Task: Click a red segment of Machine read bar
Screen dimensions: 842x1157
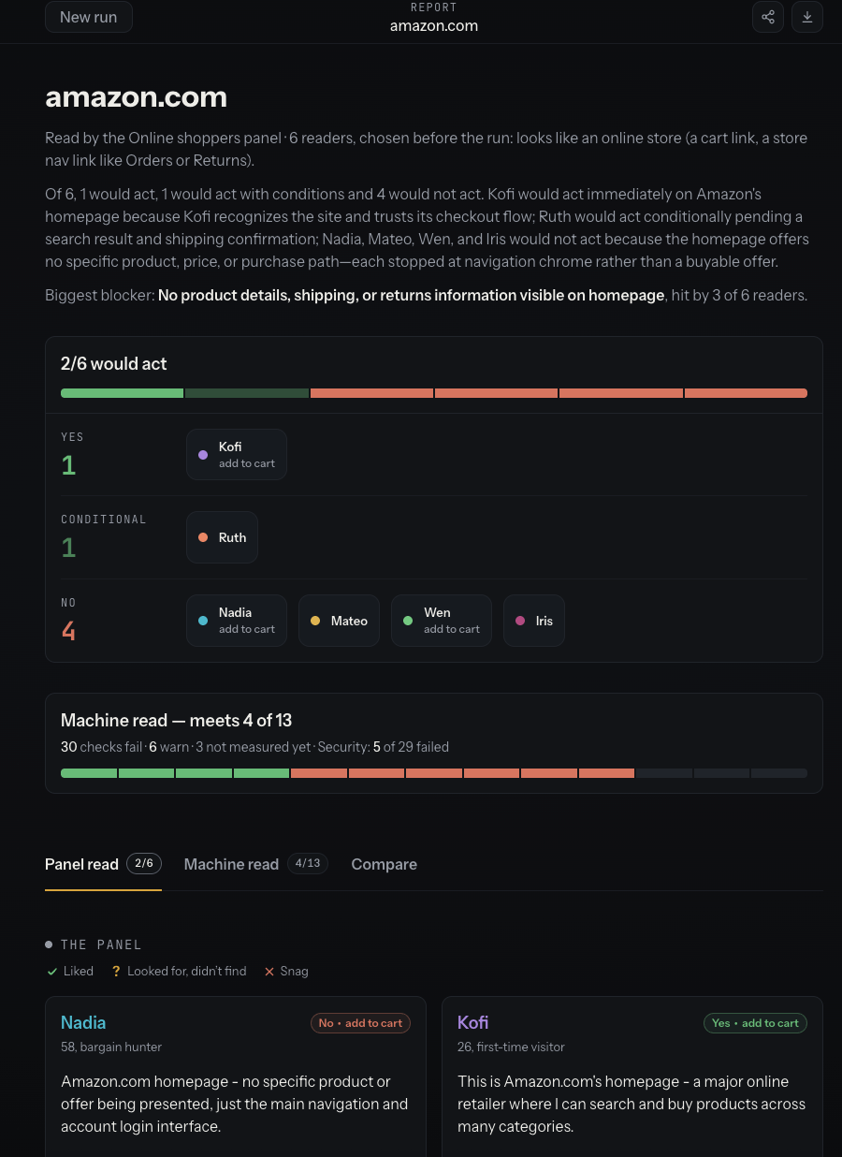Action: (x=319, y=773)
